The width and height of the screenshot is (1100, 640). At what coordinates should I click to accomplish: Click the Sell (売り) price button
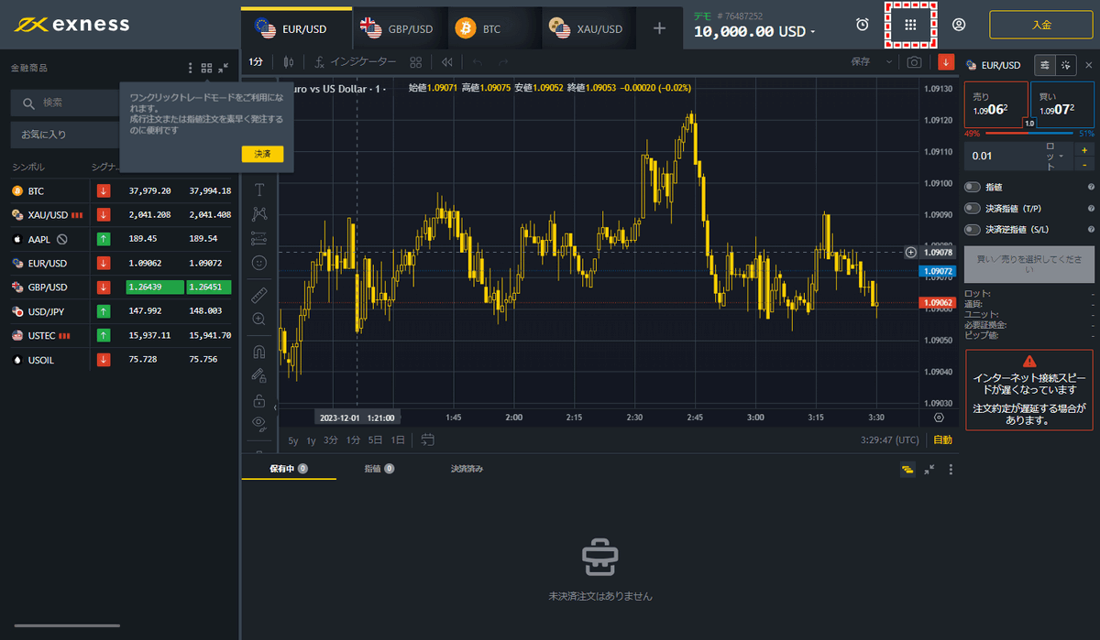pos(995,104)
